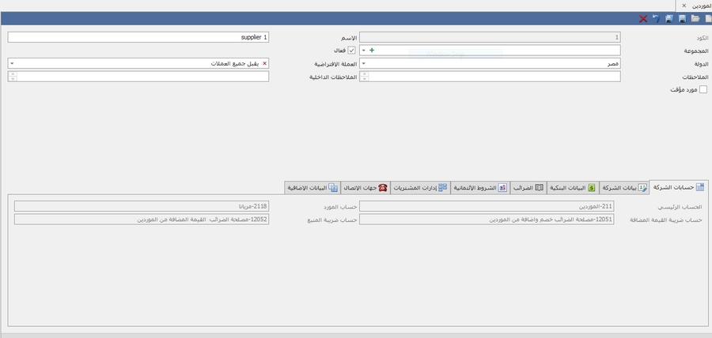This screenshot has width=712, height=338.
Task: Click the red X delete icon in toolbar
Action: click(643, 18)
